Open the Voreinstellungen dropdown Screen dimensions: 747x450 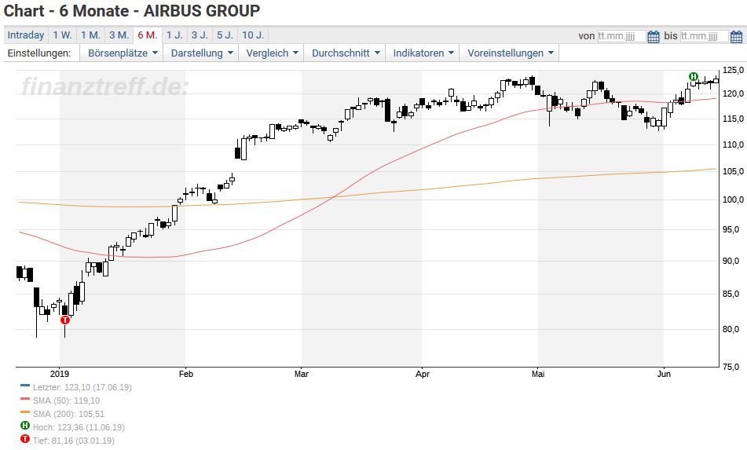click(511, 53)
